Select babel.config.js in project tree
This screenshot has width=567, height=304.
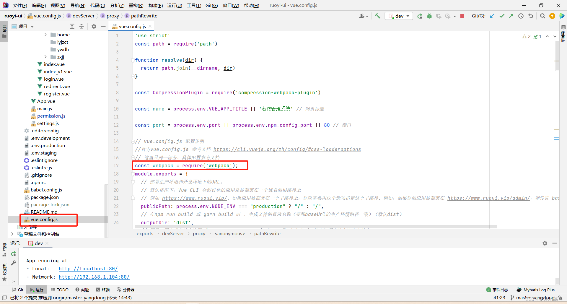[46, 190]
